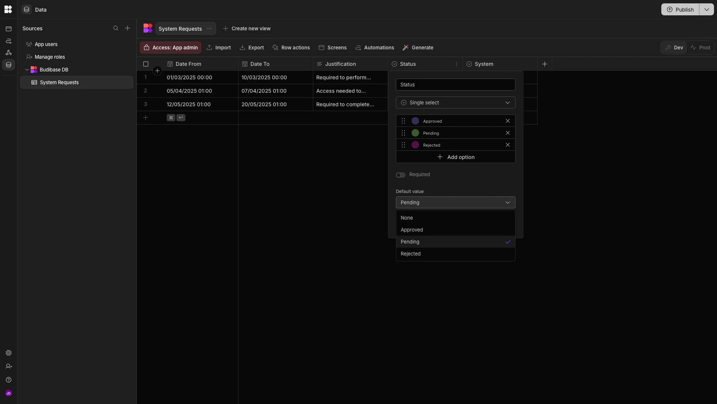The height and width of the screenshot is (404, 717).
Task: Click the Budibase logo icon
Action: point(8,9)
